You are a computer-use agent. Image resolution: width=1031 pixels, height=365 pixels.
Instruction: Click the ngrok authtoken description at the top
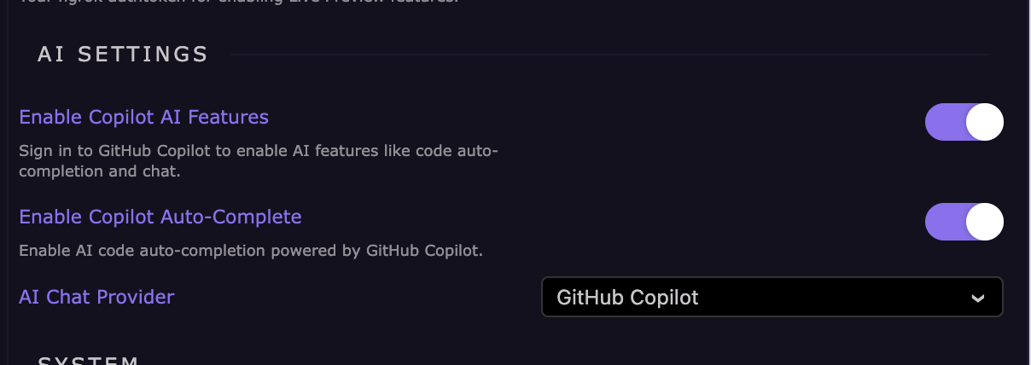pyautogui.click(x=239, y=3)
